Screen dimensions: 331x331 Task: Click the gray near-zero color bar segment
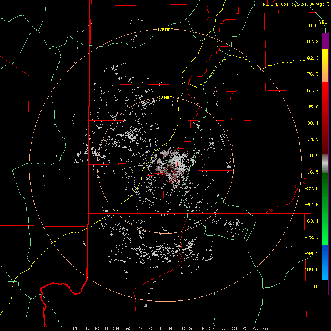[x=325, y=164]
